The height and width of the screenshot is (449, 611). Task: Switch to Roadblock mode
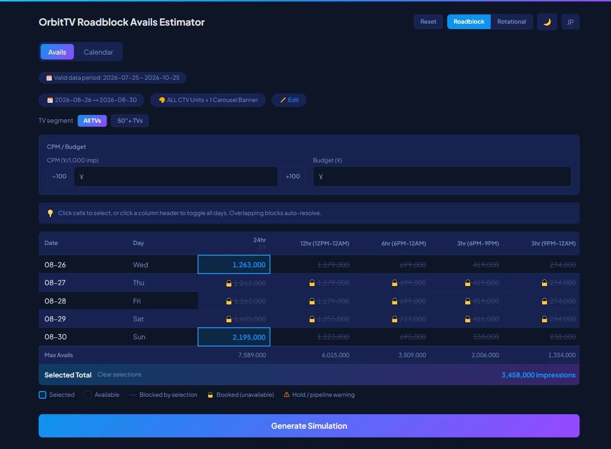coord(469,22)
